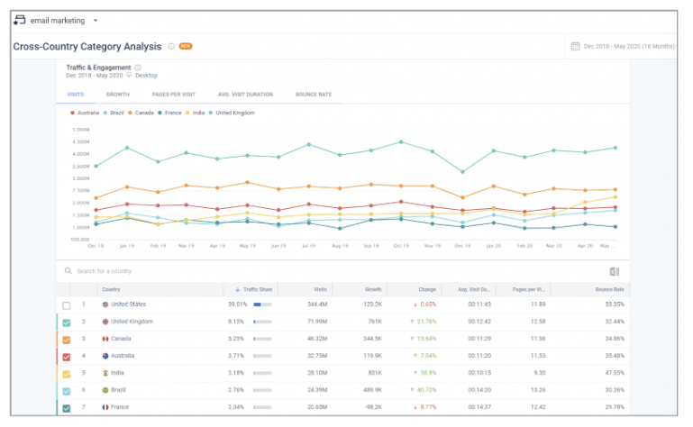This screenshot has height=427, width=693.
Task: Select the Bounce Rate tab
Action: (x=313, y=94)
